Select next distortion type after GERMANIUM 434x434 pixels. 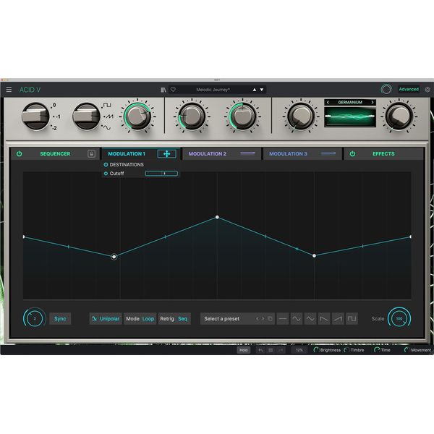pyautogui.click(x=373, y=103)
